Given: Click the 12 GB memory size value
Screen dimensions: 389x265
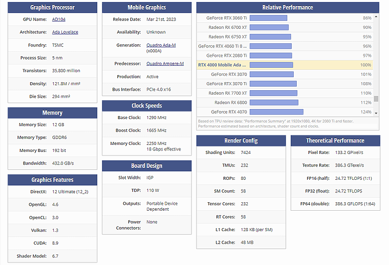Looking at the screenshot, I should click(58, 125).
